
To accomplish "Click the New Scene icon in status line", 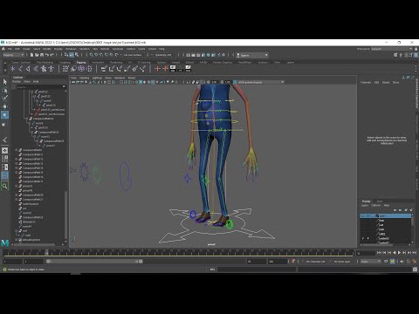I will (x=32, y=55).
